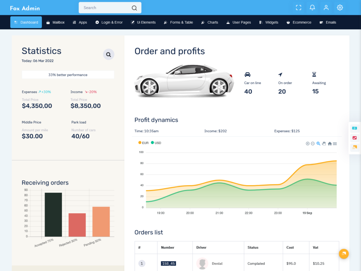Select the Dashboard menu item
Viewport: 361px width, 271px height.
click(26, 22)
